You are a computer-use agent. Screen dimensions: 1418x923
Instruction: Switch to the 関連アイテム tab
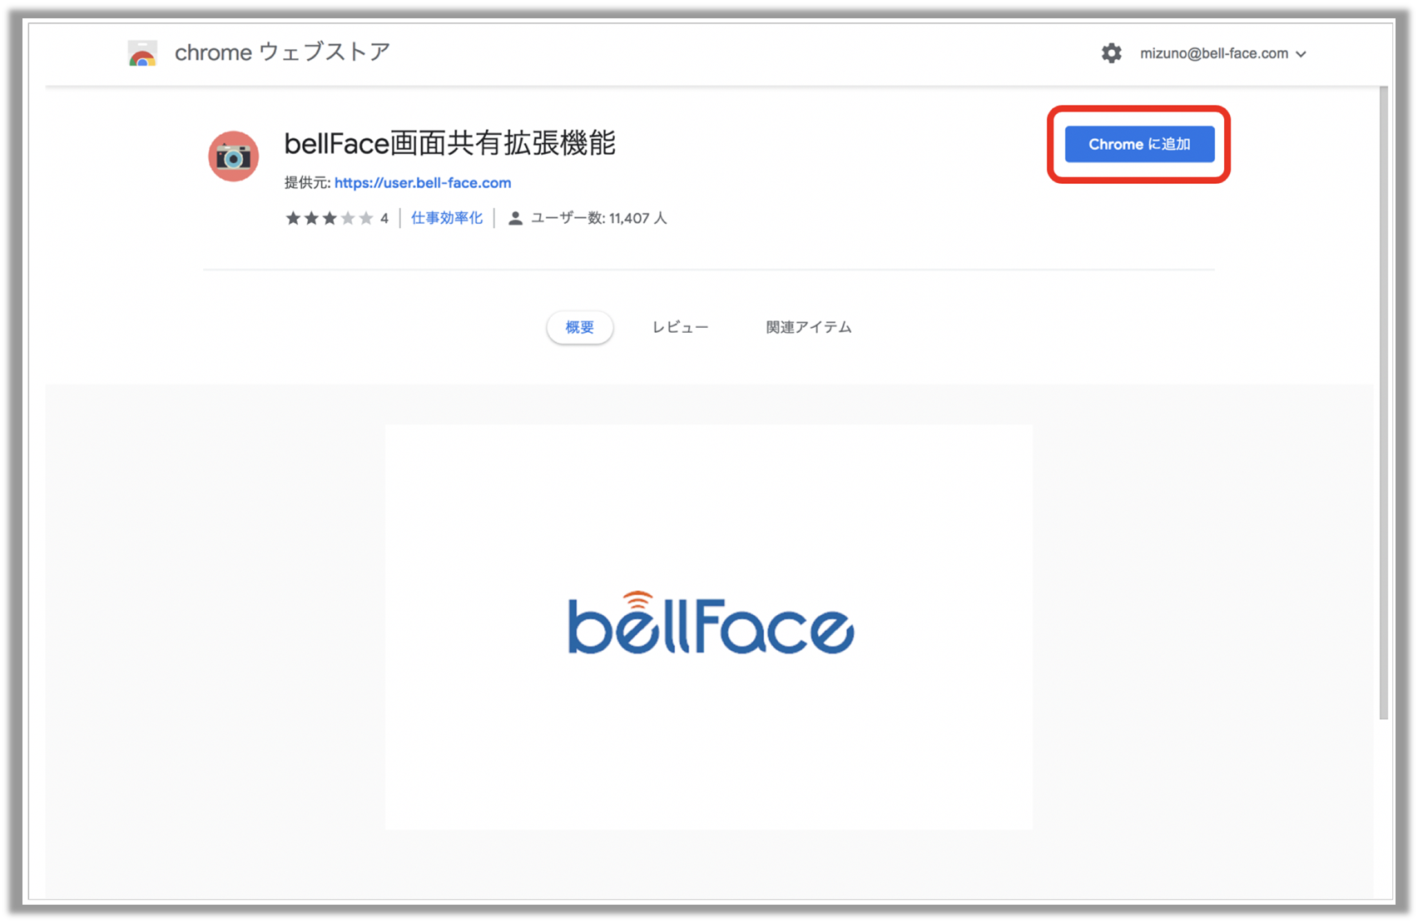pyautogui.click(x=809, y=327)
